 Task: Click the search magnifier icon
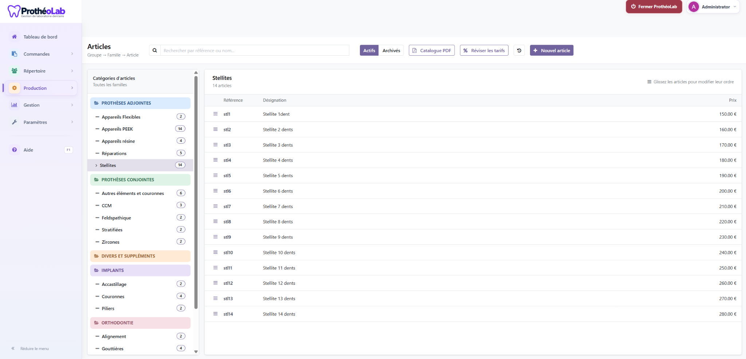[155, 51]
